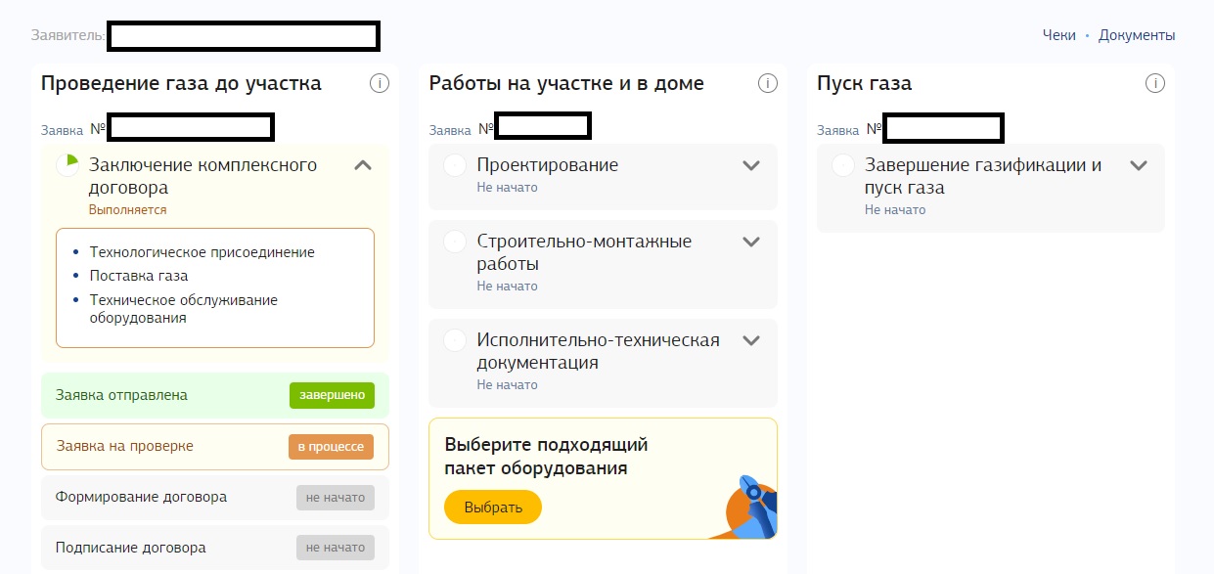Open info icon for Проведение газа до участка
The width and height of the screenshot is (1214, 574).
[x=380, y=83]
